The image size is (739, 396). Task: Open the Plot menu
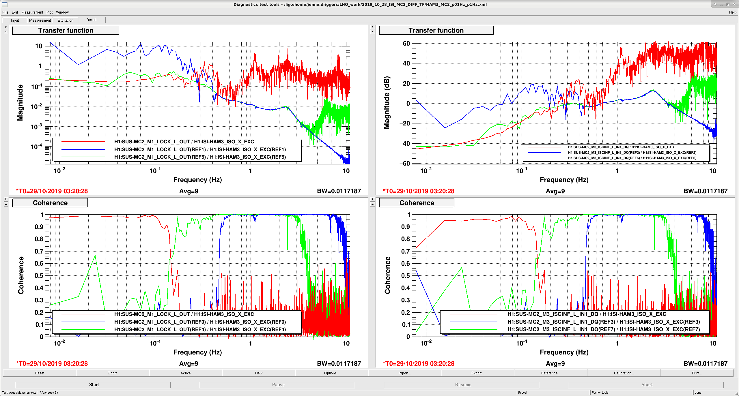pos(49,12)
